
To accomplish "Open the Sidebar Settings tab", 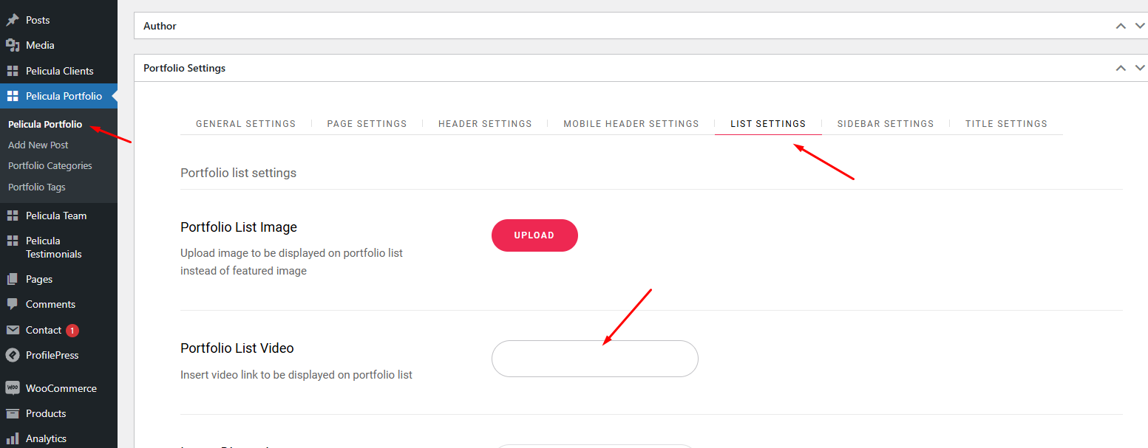I will tap(886, 123).
